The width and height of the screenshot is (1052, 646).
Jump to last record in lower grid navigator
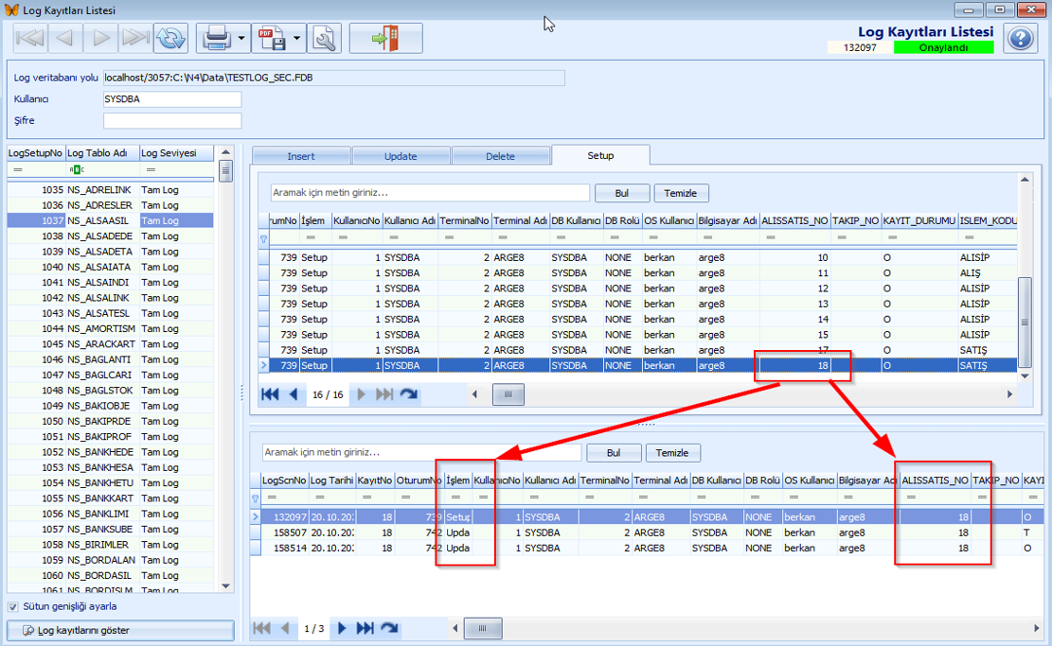(x=365, y=628)
